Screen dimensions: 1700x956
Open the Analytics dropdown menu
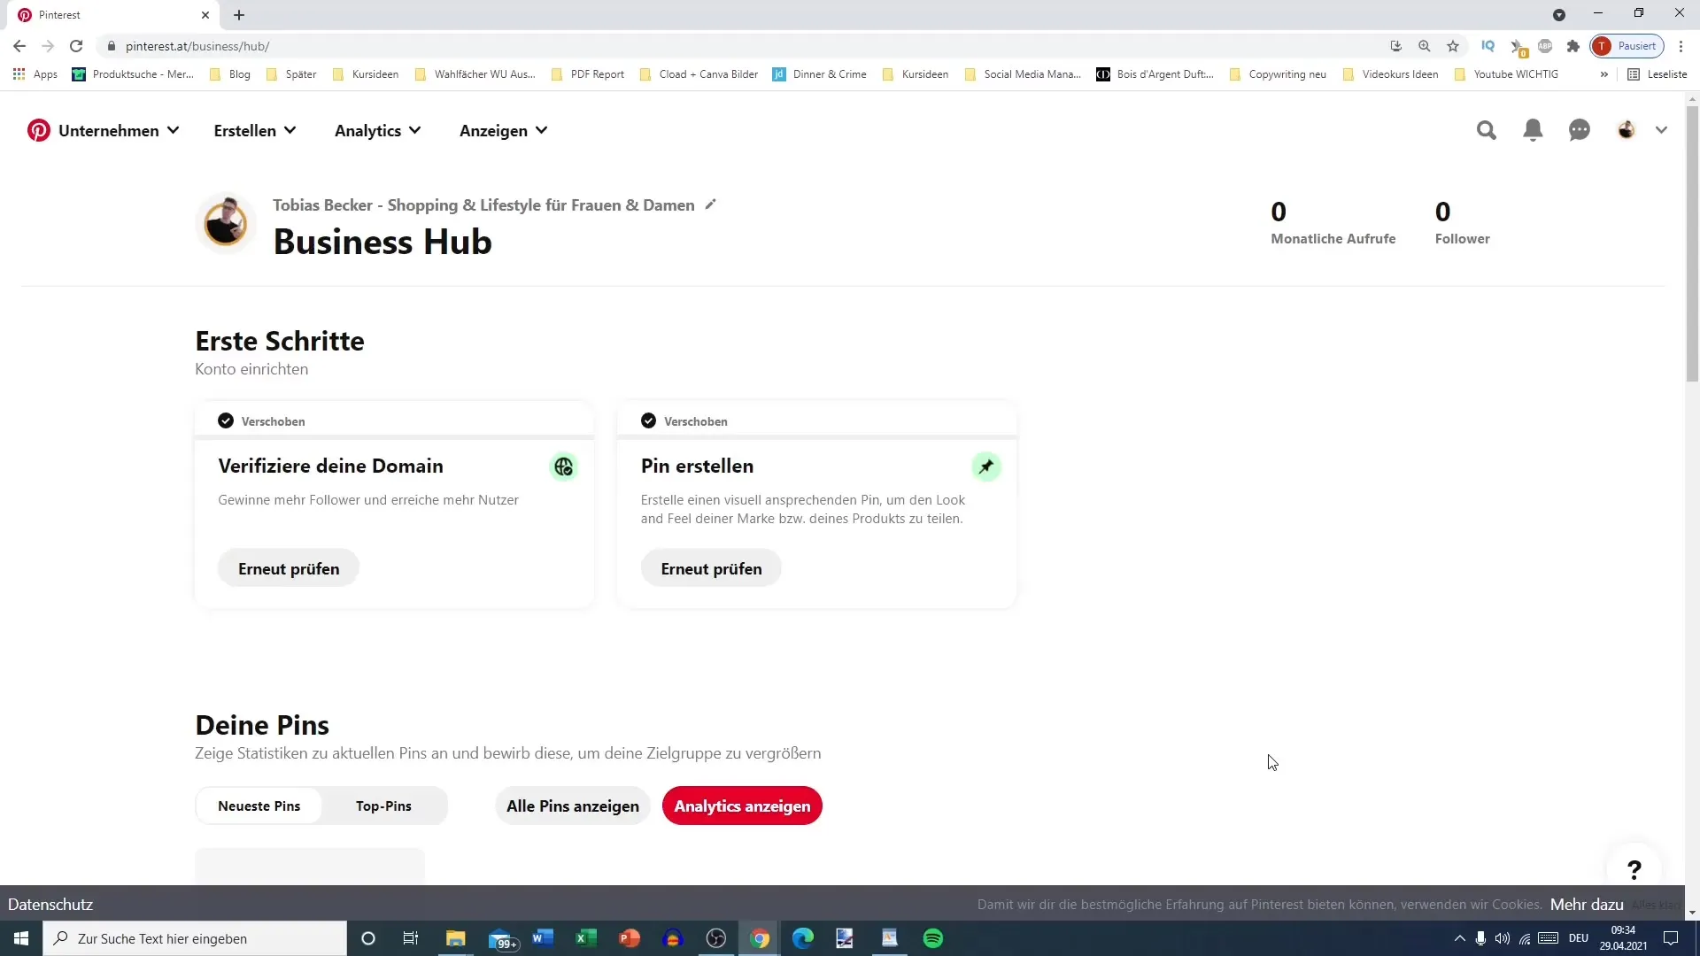point(378,131)
